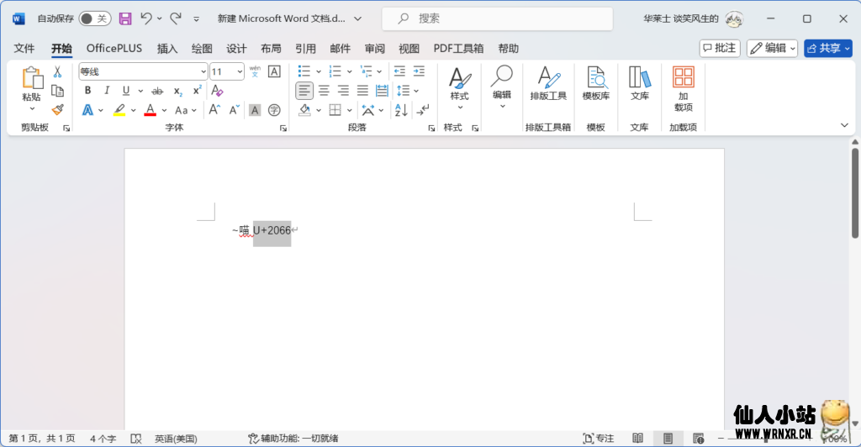Click the Format Painter brush icon

click(x=57, y=109)
